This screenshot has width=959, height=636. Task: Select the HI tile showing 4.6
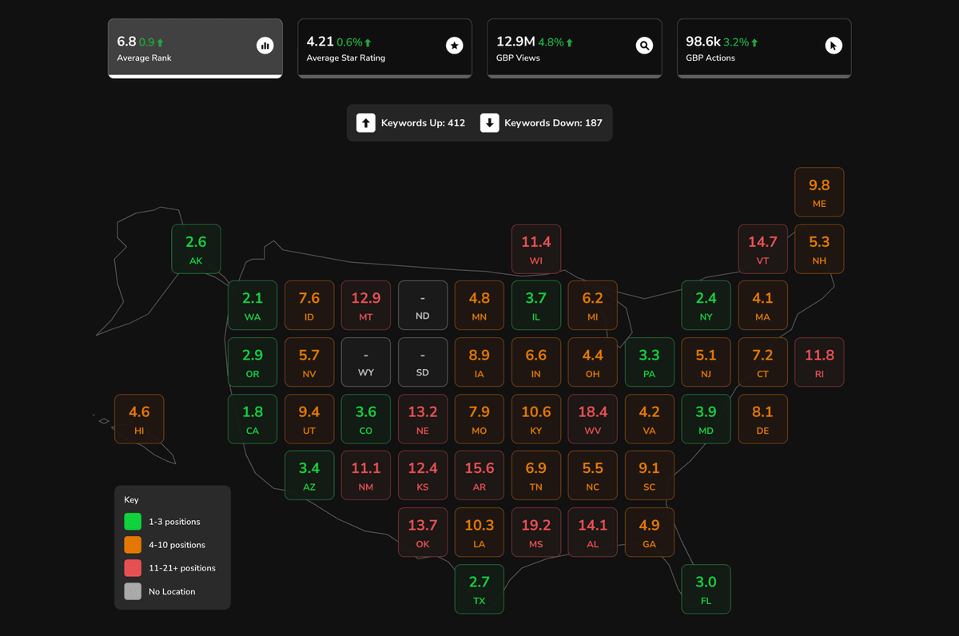(x=139, y=419)
